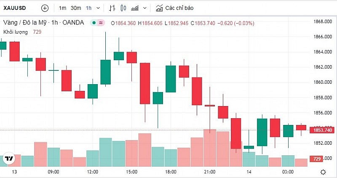
Task: Click the indicators chart icon
Action: [x=159, y=8]
